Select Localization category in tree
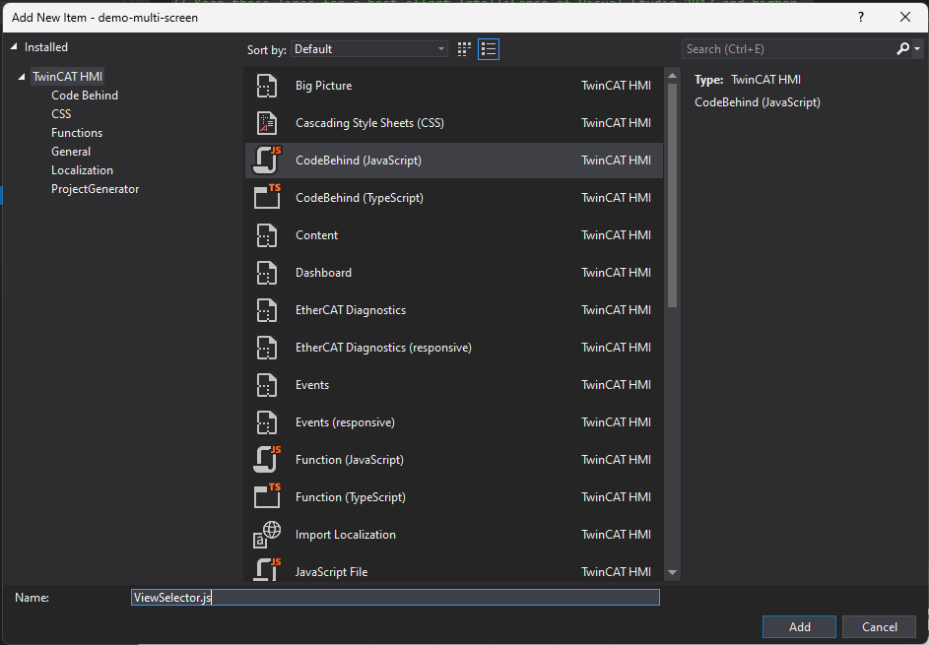This screenshot has width=929, height=645. coord(83,170)
